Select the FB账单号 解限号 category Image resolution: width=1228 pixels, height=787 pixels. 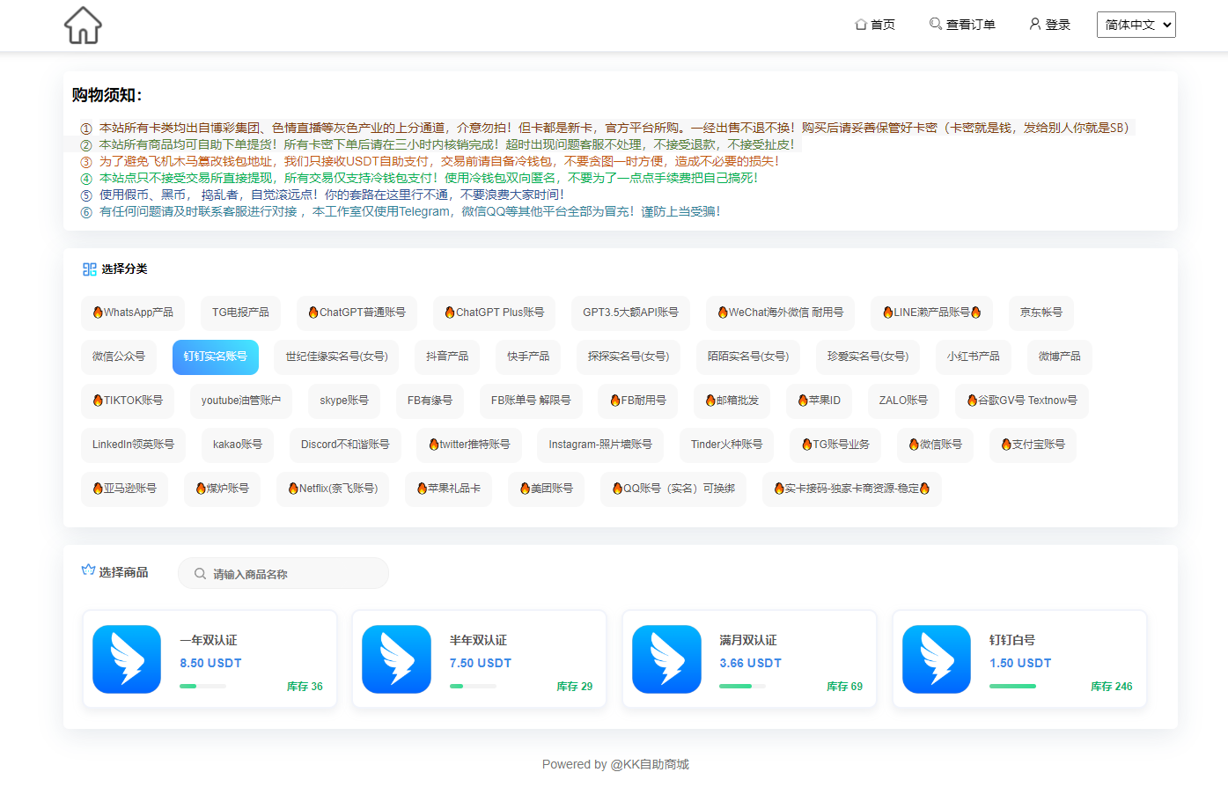pos(531,401)
